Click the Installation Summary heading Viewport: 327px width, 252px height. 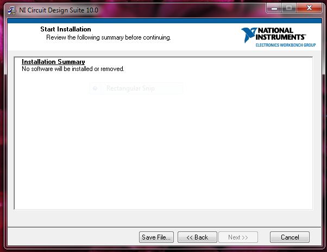coord(53,62)
